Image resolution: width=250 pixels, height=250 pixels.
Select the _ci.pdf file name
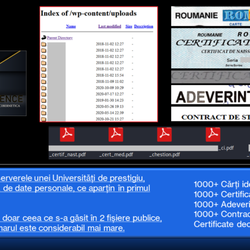(x=226, y=148)
